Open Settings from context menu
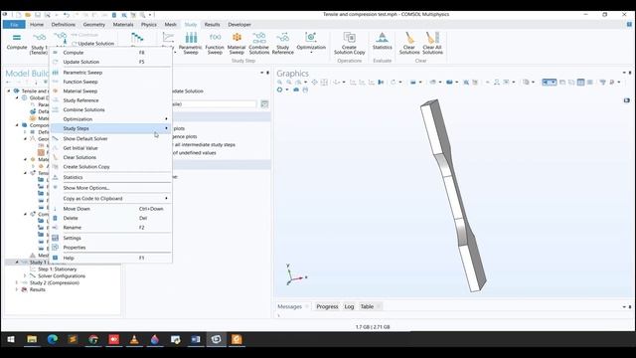The width and height of the screenshot is (636, 358). click(x=110, y=238)
